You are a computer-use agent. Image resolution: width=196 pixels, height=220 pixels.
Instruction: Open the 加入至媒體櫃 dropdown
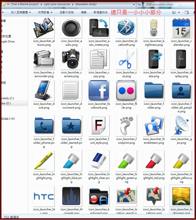[x=21, y=13]
